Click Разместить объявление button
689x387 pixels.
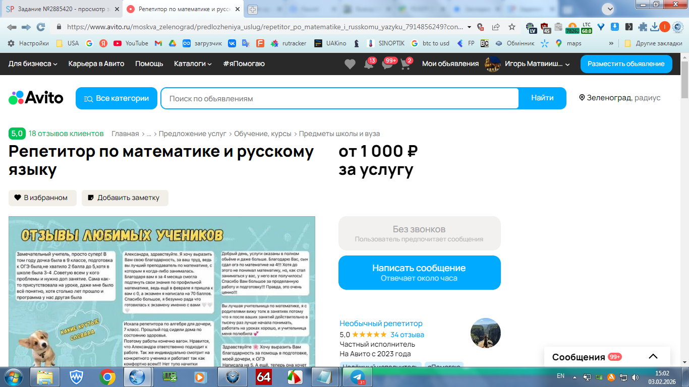point(626,64)
